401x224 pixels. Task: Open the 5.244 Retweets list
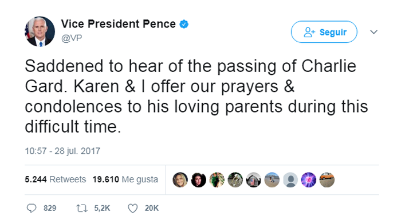pyautogui.click(x=55, y=179)
